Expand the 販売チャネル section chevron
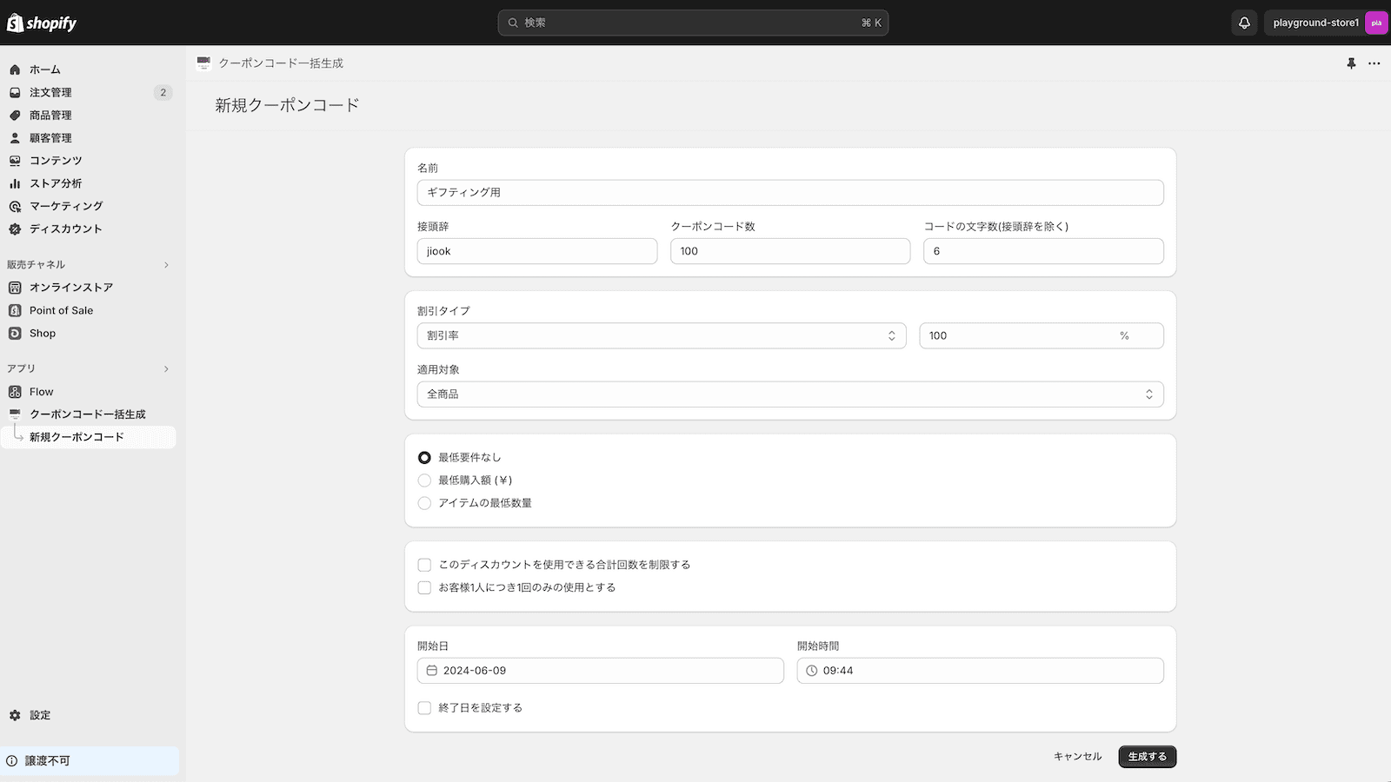Viewport: 1391px width, 782px height. point(166,265)
